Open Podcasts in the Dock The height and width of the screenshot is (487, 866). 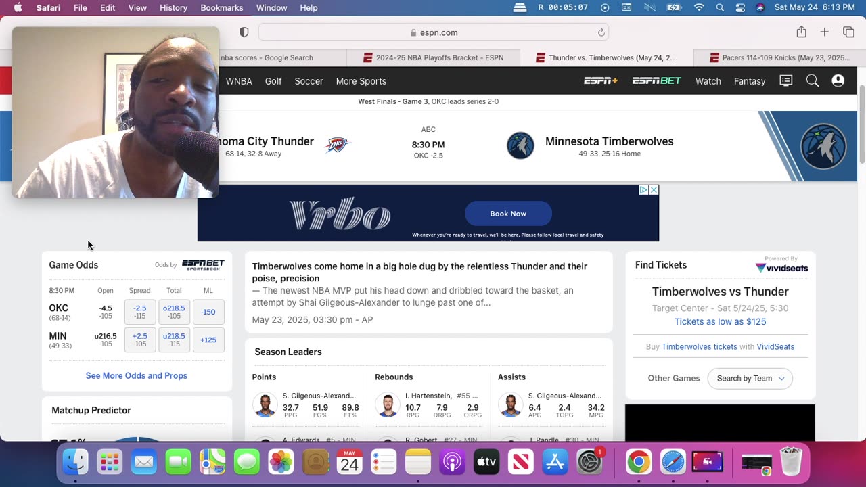(x=452, y=463)
